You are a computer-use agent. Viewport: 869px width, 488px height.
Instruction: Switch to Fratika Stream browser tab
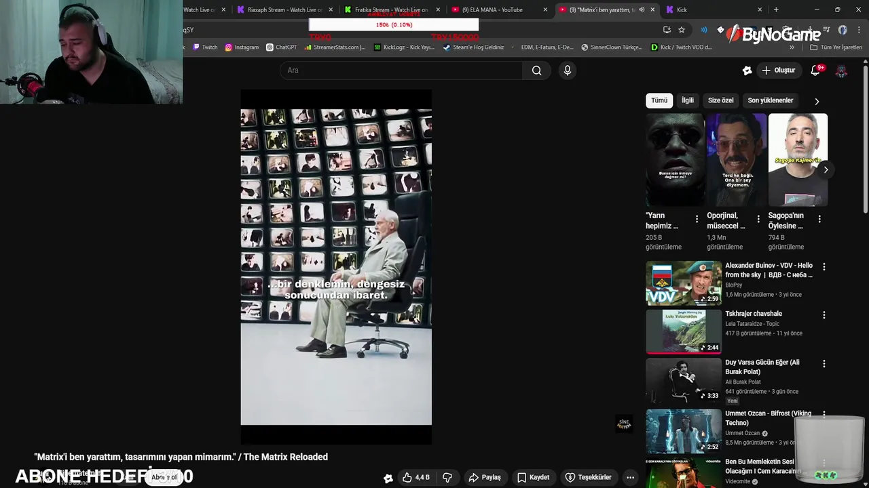(392, 9)
